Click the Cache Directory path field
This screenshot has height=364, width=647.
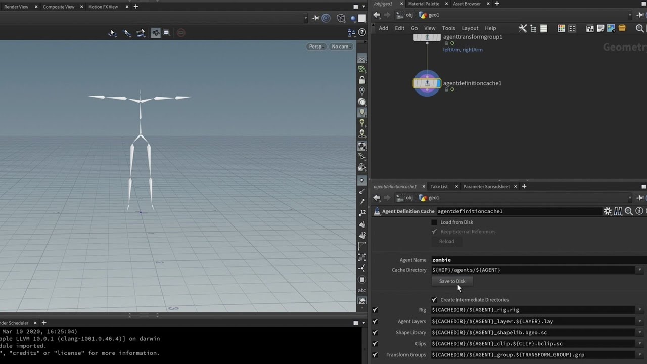[533, 270]
